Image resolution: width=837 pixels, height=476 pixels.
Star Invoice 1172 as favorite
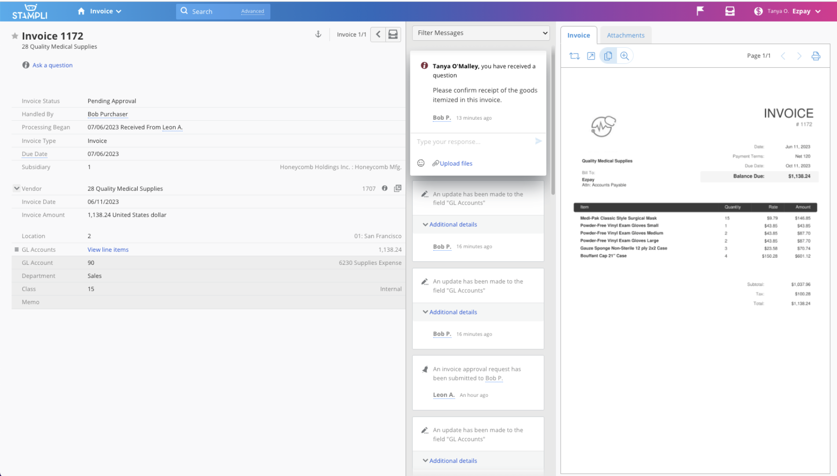[15, 36]
